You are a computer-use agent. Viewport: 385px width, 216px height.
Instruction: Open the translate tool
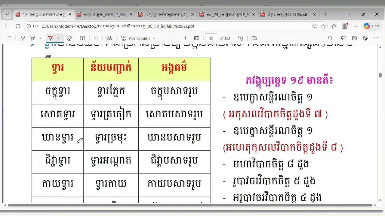(109, 38)
